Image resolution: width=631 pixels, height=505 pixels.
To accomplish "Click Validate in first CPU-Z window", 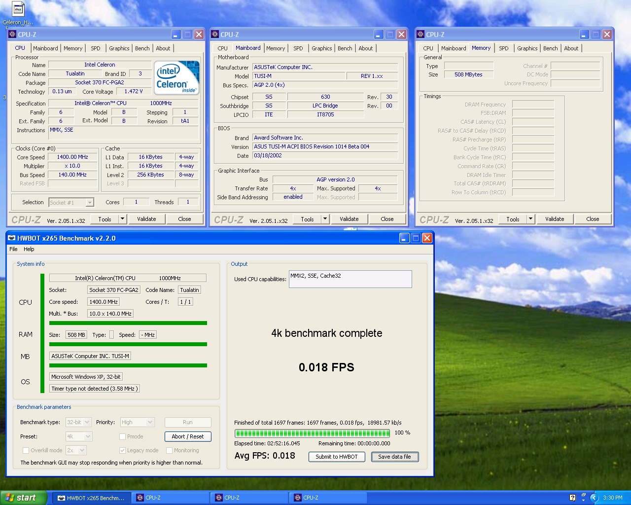I will (146, 219).
